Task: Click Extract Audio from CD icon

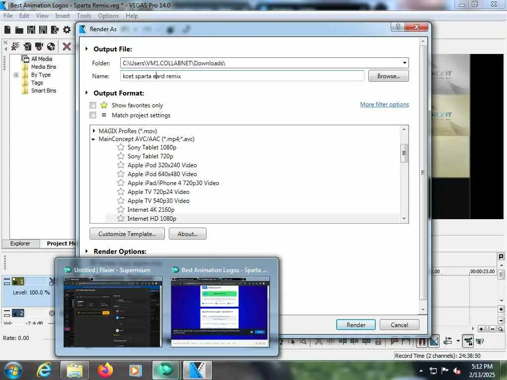Action: tap(51, 47)
